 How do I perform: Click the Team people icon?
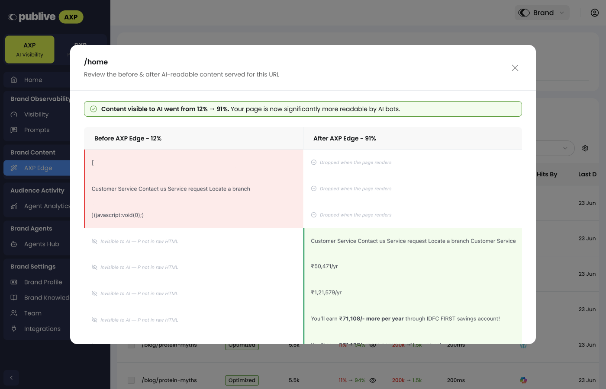tap(14, 313)
